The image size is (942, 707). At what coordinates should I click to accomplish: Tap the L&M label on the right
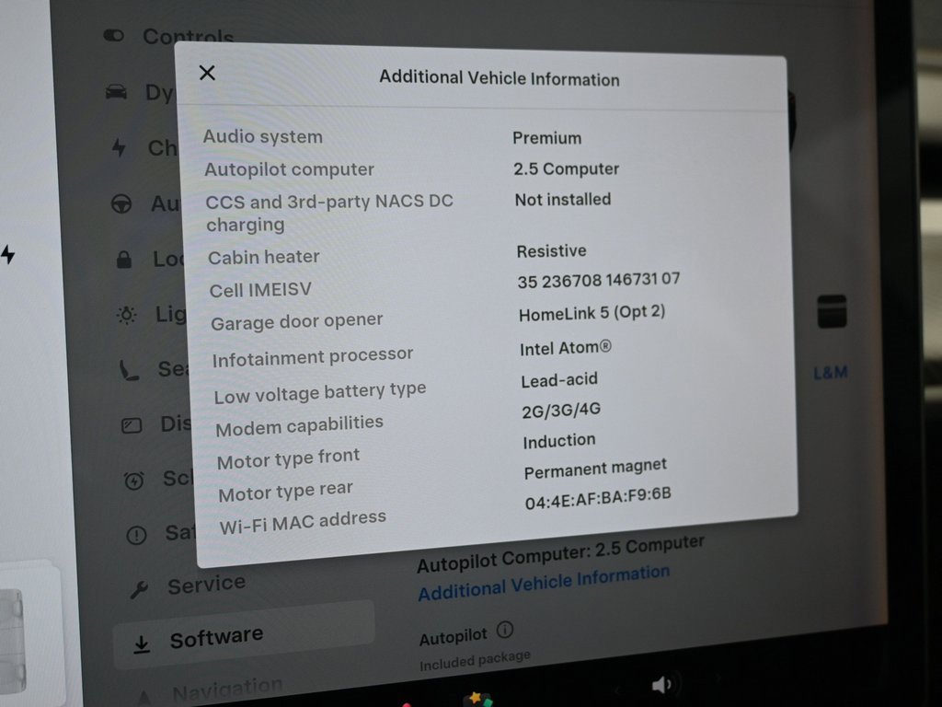(x=830, y=372)
